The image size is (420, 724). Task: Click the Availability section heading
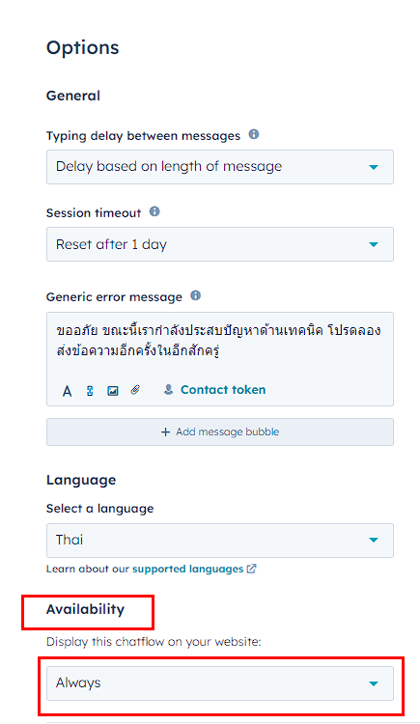point(86,609)
